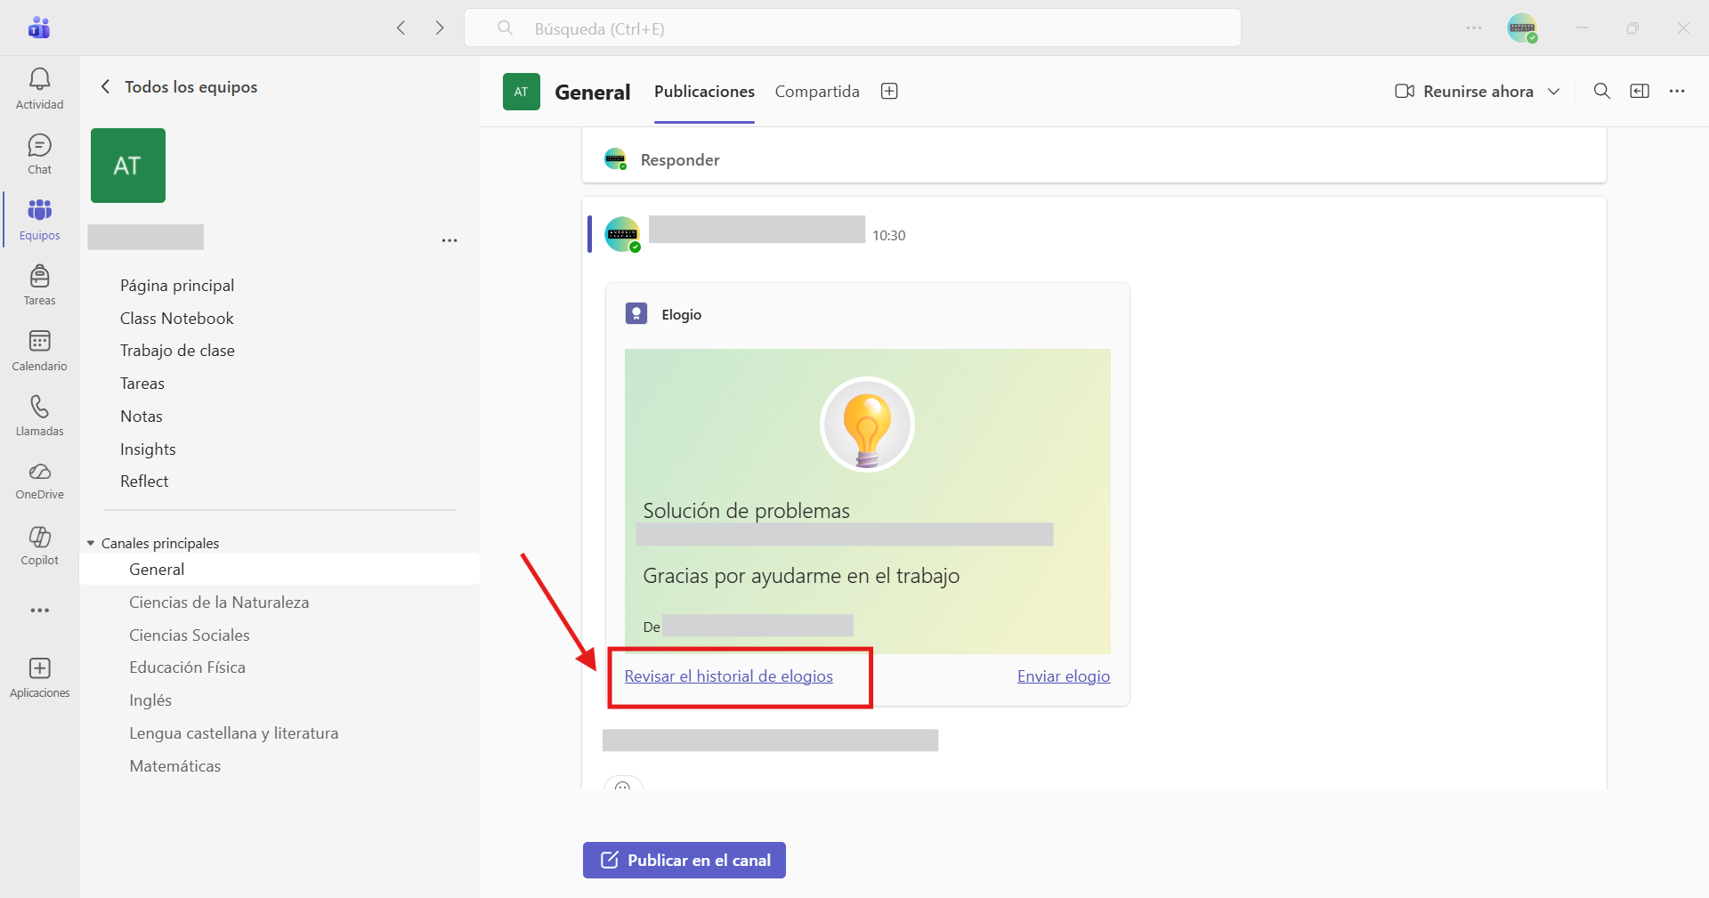Open Ciencias de la Naturaleza channel

coord(219,602)
